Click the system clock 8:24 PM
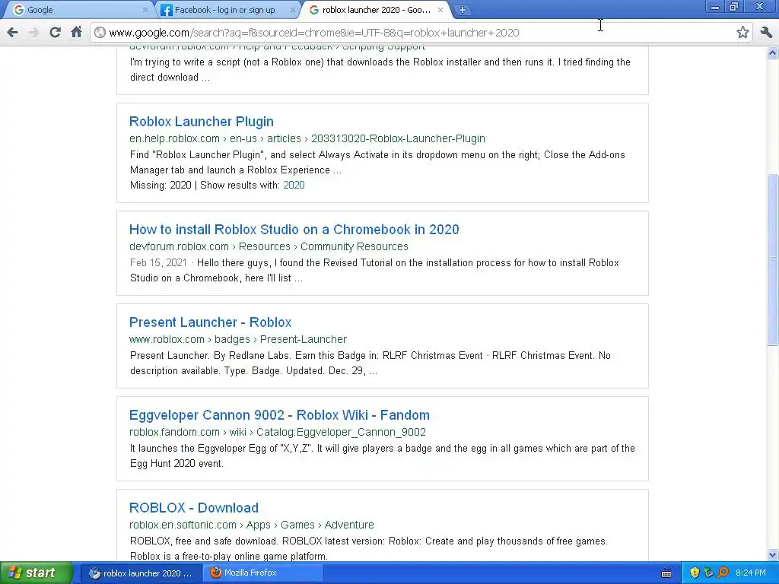The height and width of the screenshot is (584, 779). pos(751,573)
